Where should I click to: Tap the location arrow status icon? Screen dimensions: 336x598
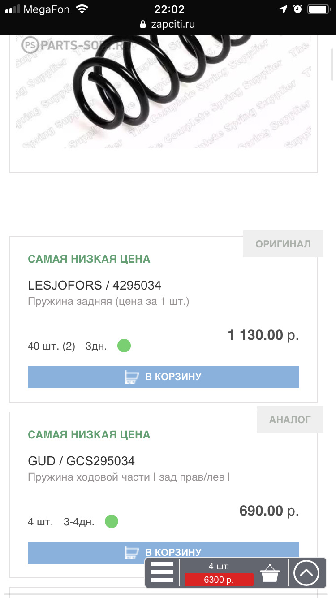pyautogui.click(x=283, y=9)
